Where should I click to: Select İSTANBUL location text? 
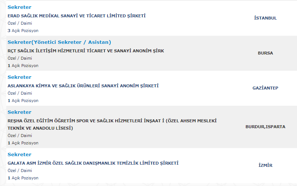point(265,18)
